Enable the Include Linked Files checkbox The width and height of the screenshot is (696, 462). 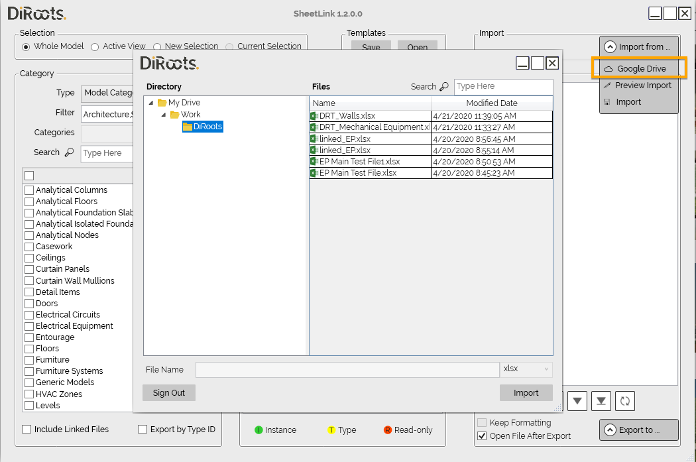[27, 429]
